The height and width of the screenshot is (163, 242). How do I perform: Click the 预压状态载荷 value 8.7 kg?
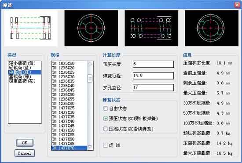pos(224,133)
